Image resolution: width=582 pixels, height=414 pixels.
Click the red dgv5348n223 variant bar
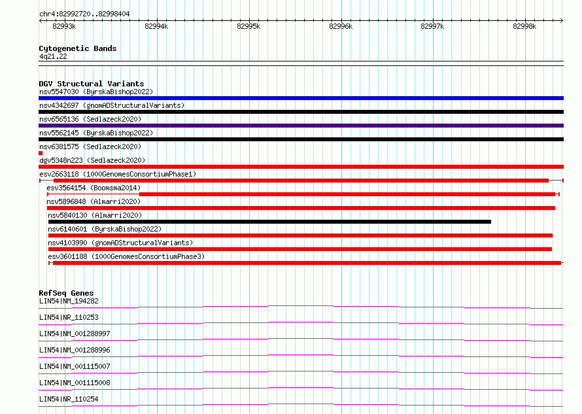coord(301,167)
